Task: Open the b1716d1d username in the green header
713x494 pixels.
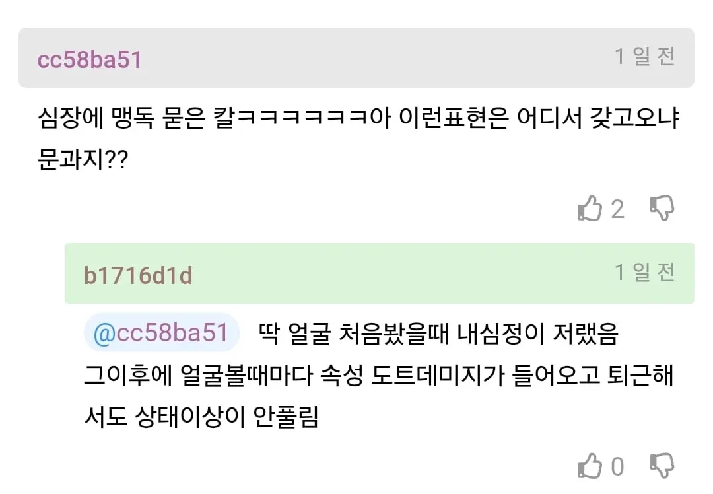Action: (x=138, y=275)
